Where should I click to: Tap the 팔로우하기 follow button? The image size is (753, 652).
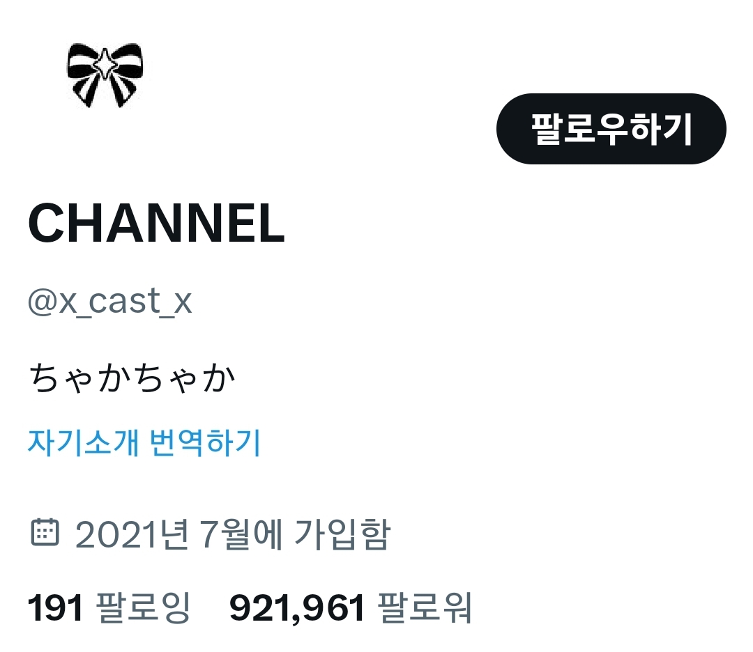coord(611,129)
